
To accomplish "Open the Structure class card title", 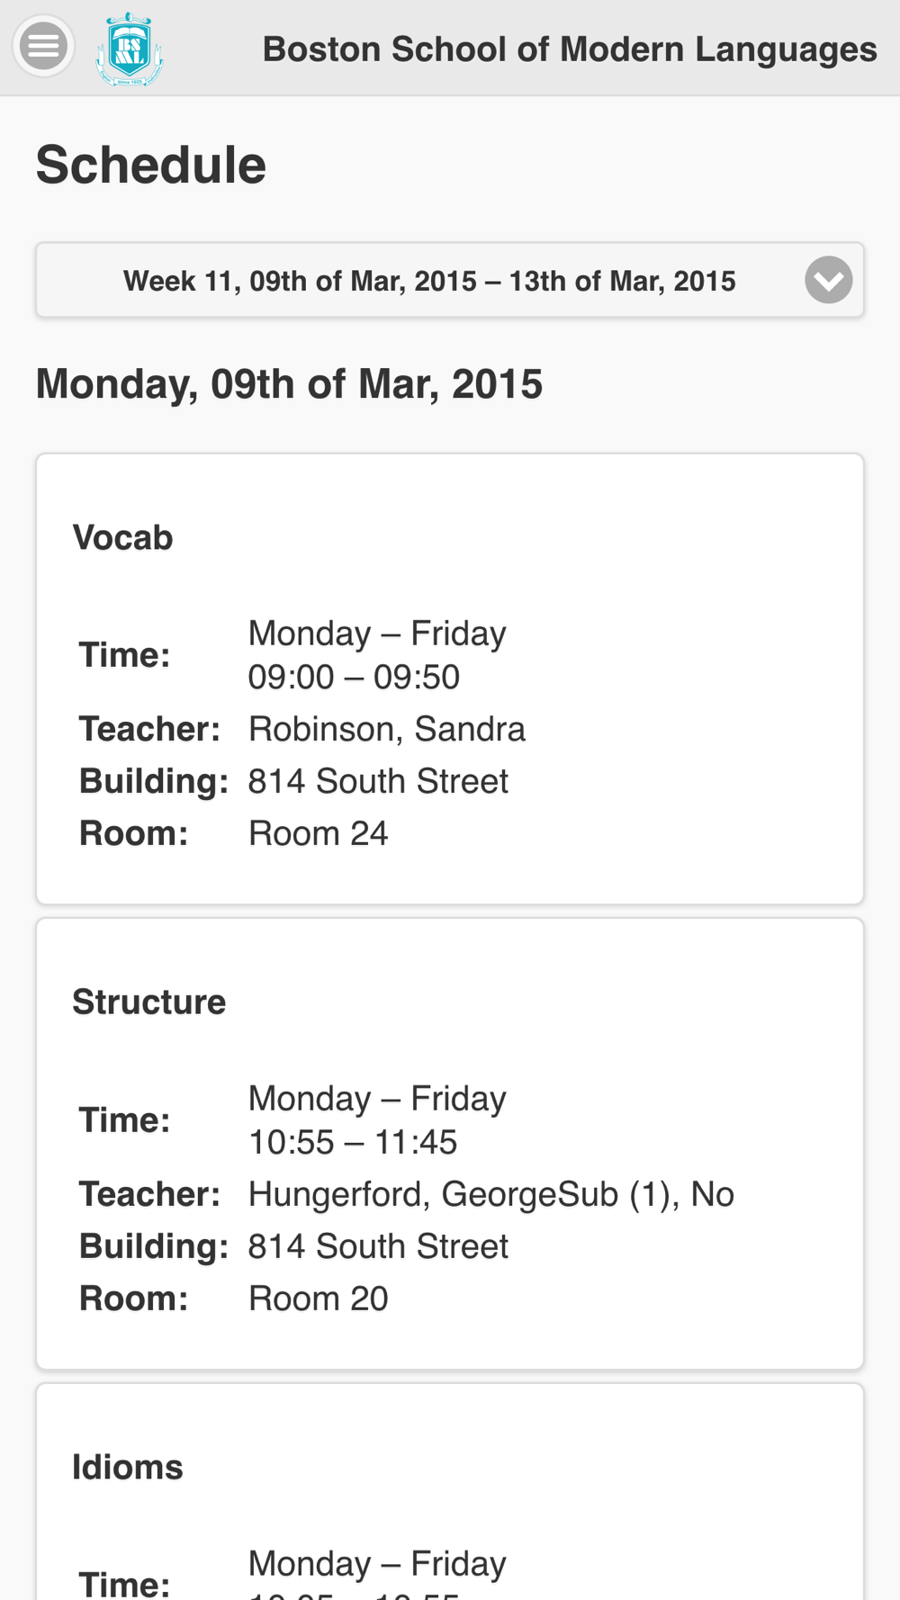I will (148, 1002).
